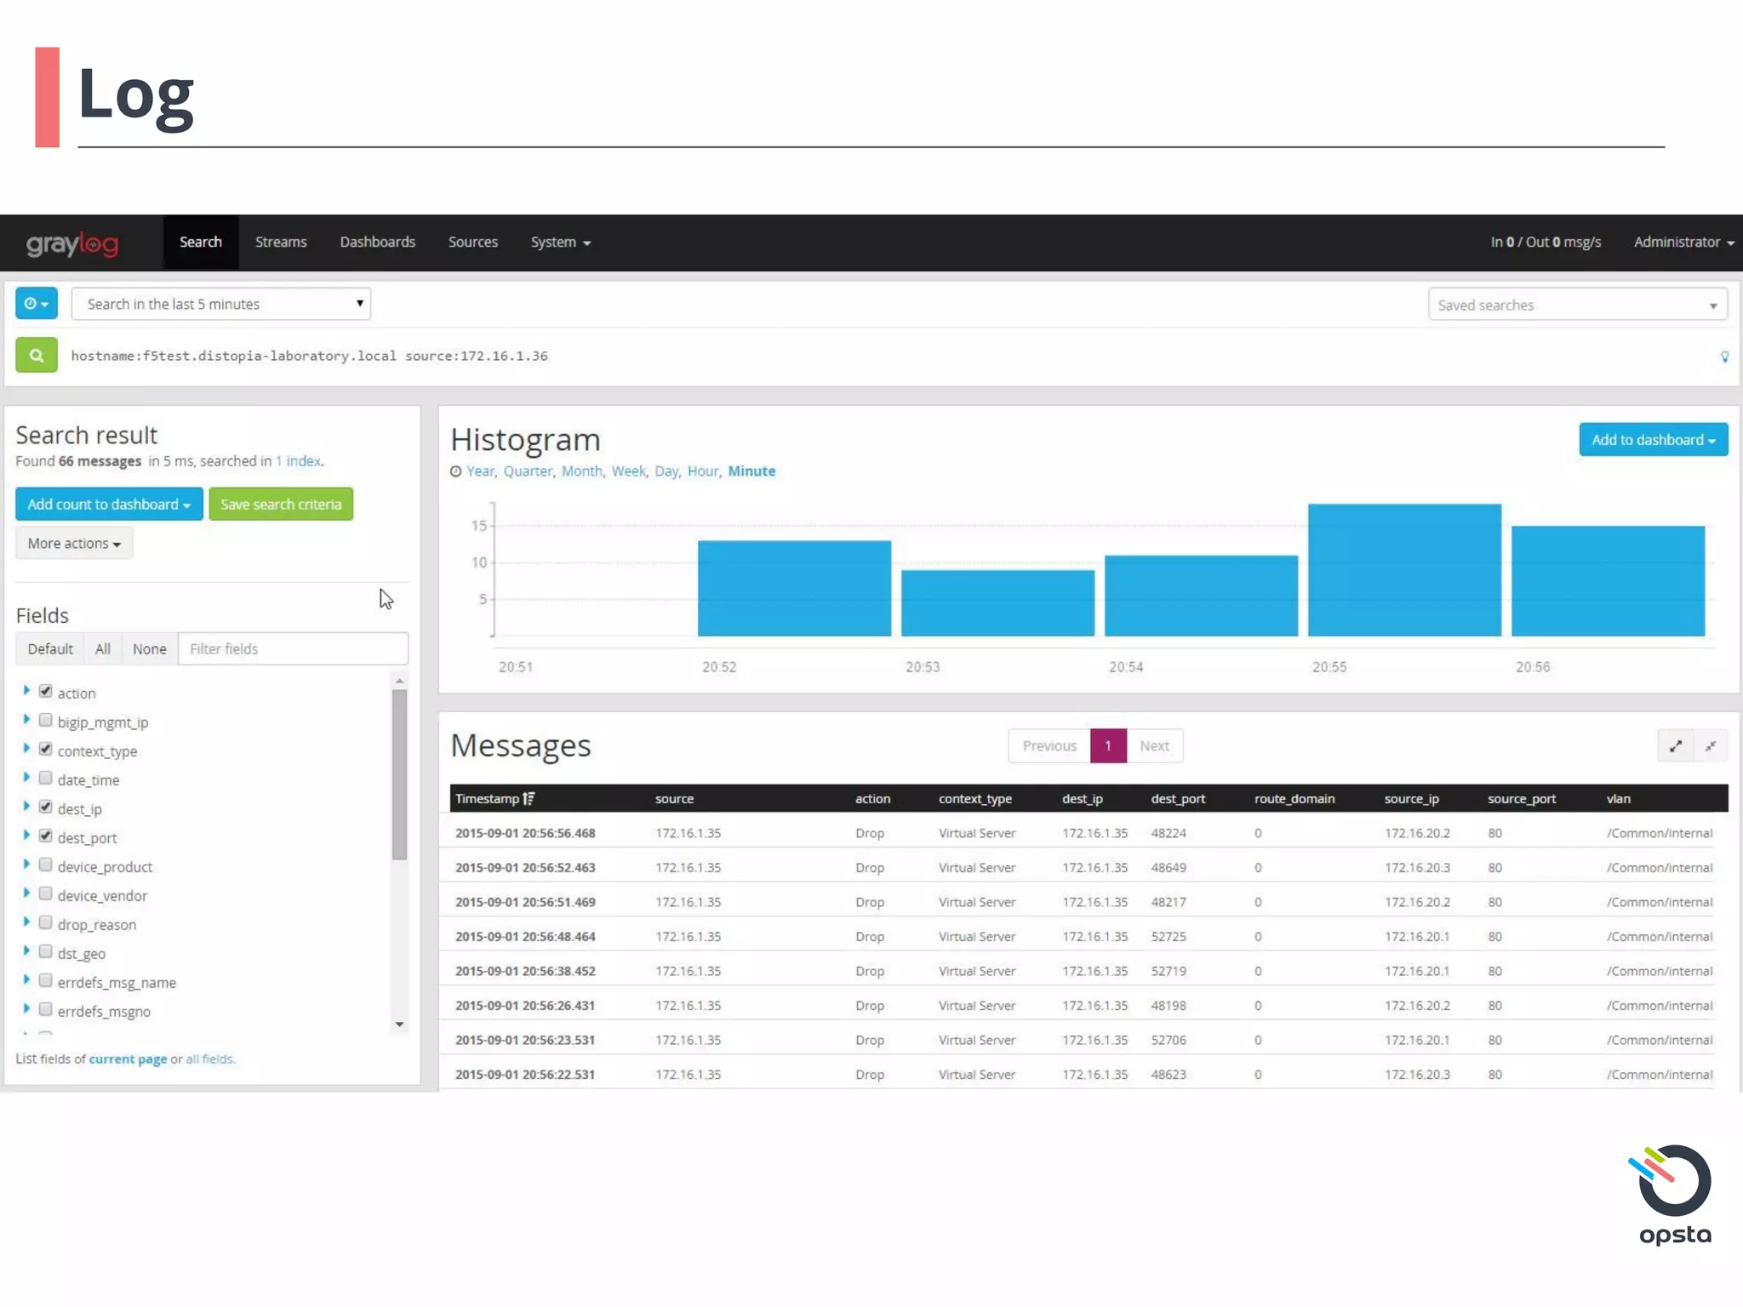Open the search time range dropdown
Image resolution: width=1743 pixels, height=1307 pixels.
[221, 304]
